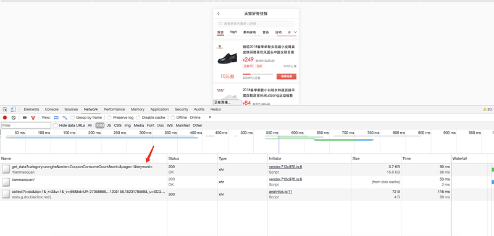Select the 食品 category tab in mobile page
This screenshot has height=236, width=494.
pos(266,32)
